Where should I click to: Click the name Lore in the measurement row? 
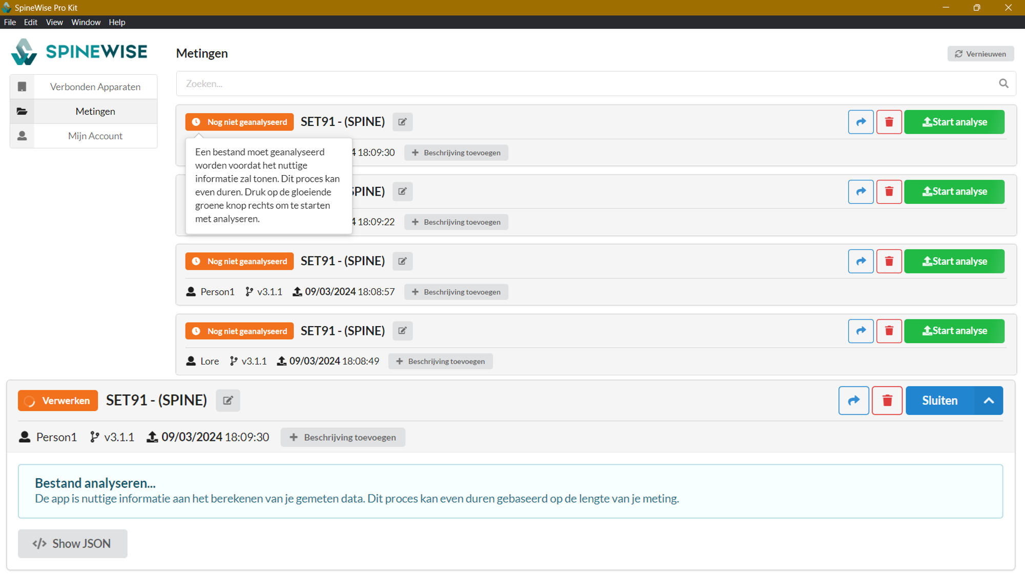[210, 361]
